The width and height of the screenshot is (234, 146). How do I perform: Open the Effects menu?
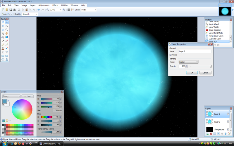coord(55,5)
